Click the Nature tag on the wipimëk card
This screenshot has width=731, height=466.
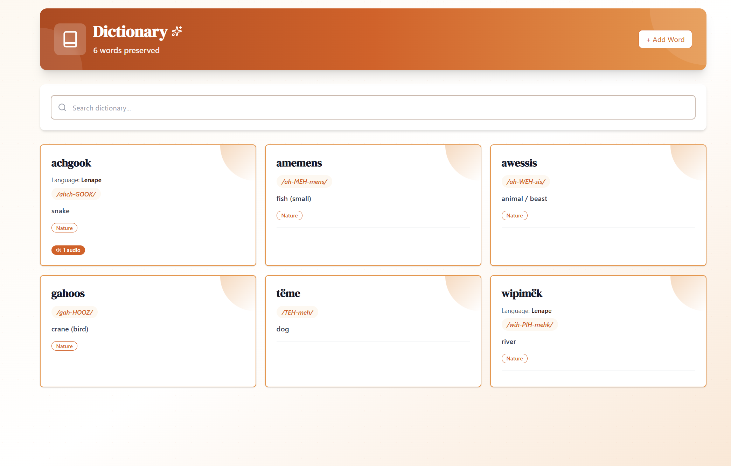pos(514,358)
